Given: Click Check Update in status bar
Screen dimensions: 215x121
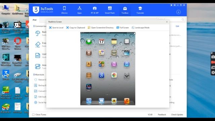Looking at the screenshot, I should coord(177,115).
